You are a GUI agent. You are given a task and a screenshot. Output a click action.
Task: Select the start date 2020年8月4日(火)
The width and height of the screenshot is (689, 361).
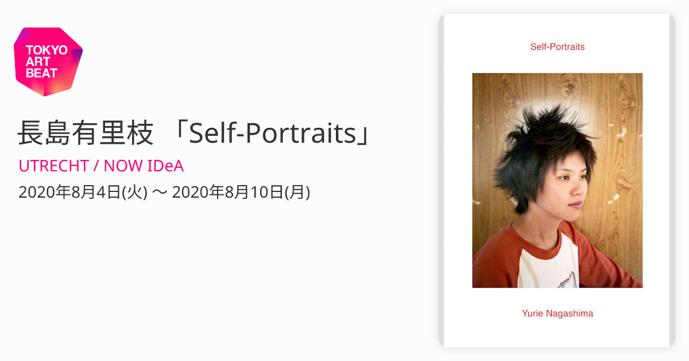point(83,193)
